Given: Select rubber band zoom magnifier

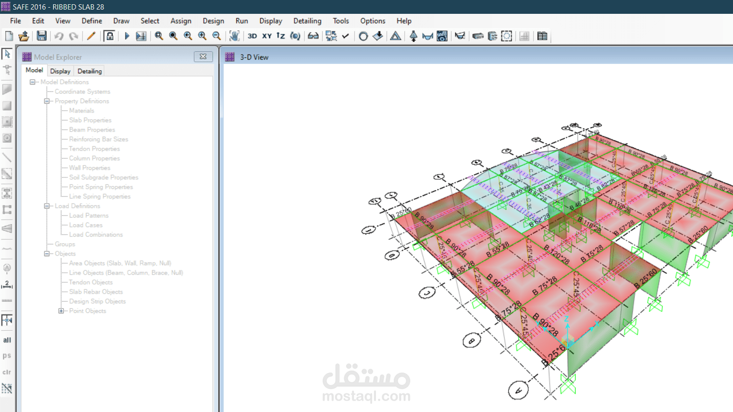Looking at the screenshot, I should click(159, 36).
